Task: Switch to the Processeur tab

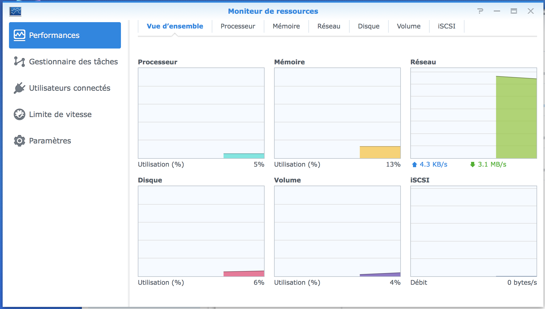Action: tap(238, 26)
